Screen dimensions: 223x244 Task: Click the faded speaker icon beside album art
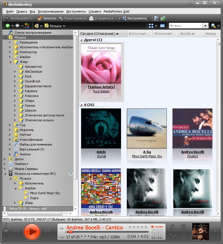(x=215, y=232)
